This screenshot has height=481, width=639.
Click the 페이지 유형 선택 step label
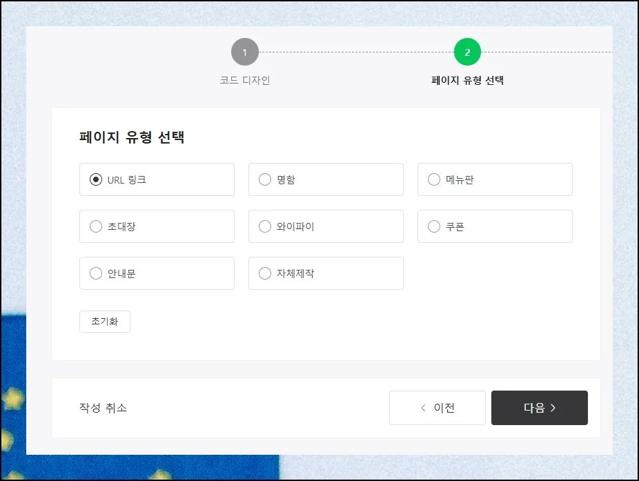[x=467, y=80]
